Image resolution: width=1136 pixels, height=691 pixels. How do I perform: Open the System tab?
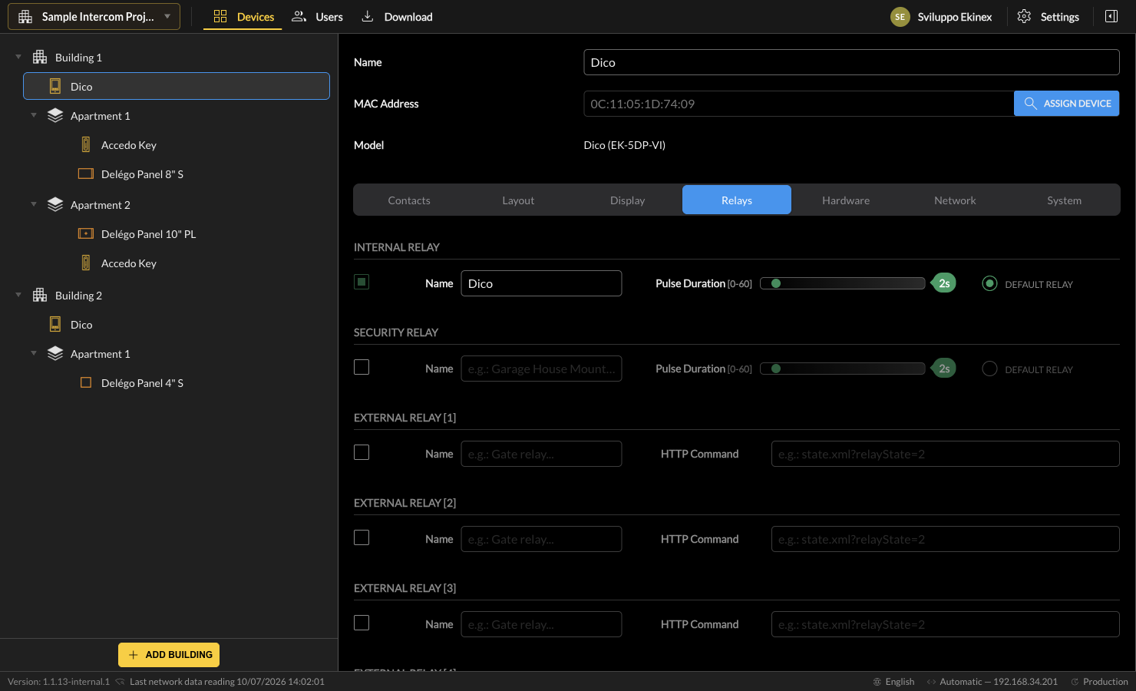click(x=1065, y=200)
